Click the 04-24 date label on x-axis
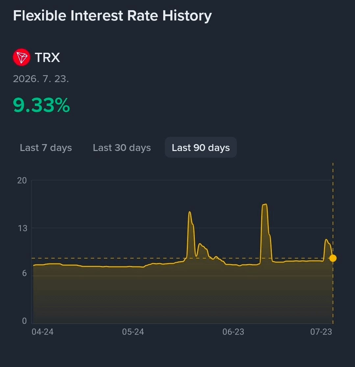Image resolution: width=355 pixels, height=367 pixels. 42,332
